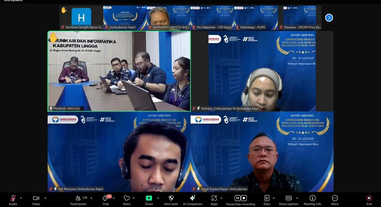Click the 'Lagat Siadari/Kaper Ombudsman' name label
The width and height of the screenshot is (381, 207).
point(224,189)
